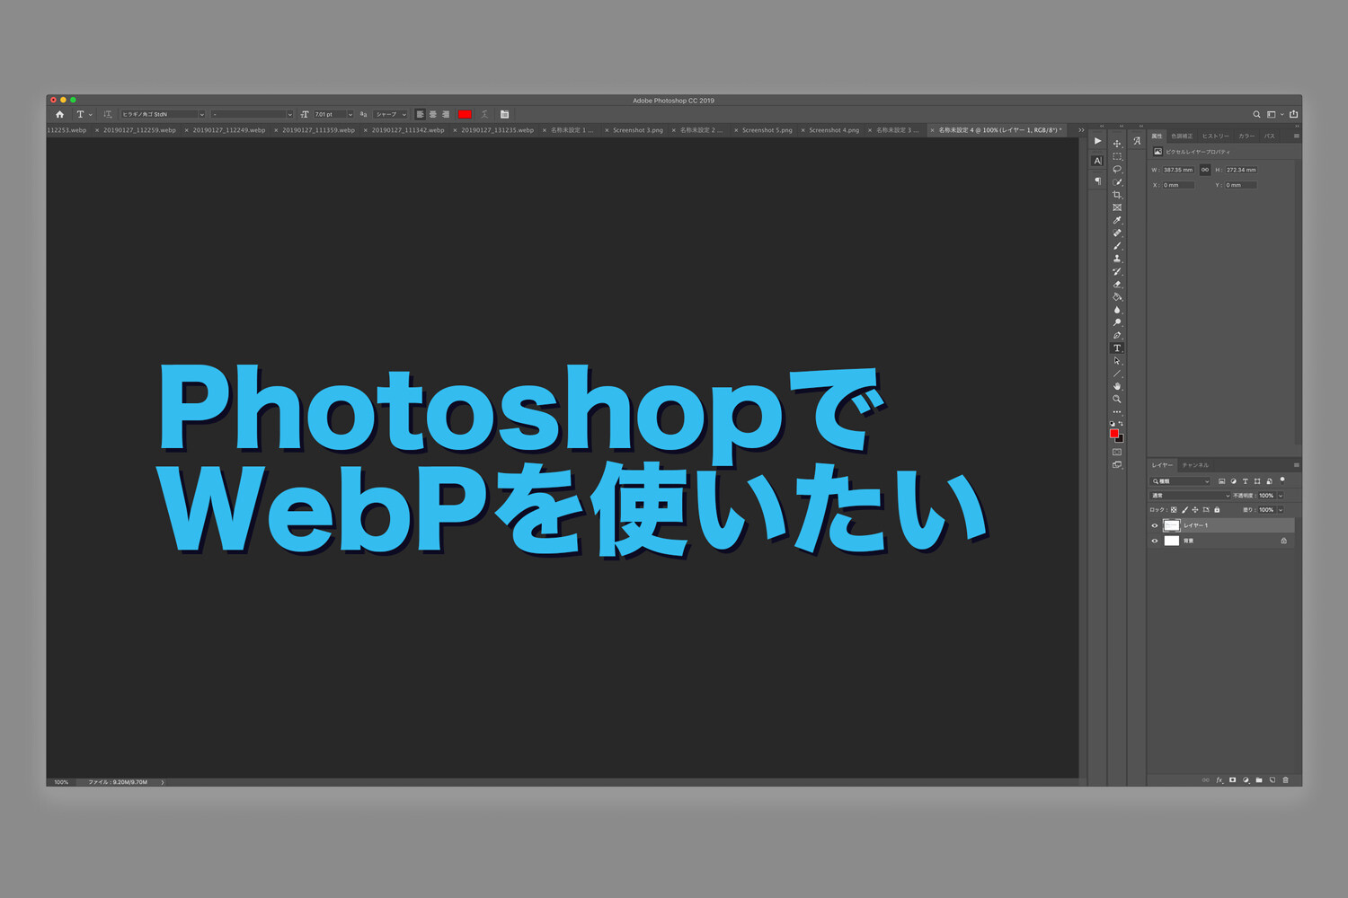Select the Move tool

1117,144
